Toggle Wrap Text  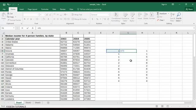[77, 15]
